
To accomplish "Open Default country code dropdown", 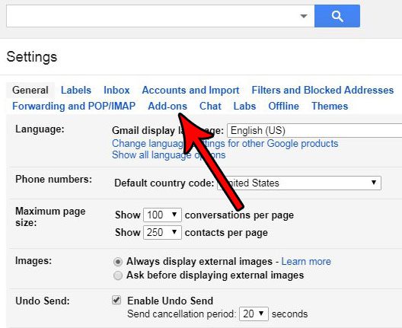I will click(299, 183).
